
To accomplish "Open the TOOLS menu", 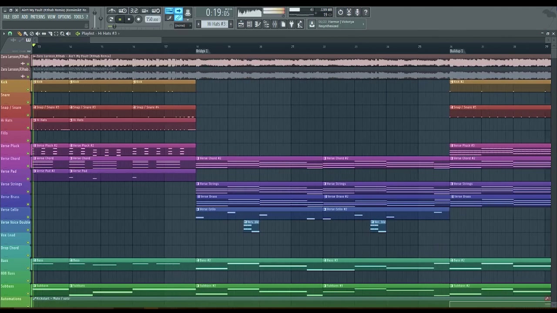I will tap(79, 17).
